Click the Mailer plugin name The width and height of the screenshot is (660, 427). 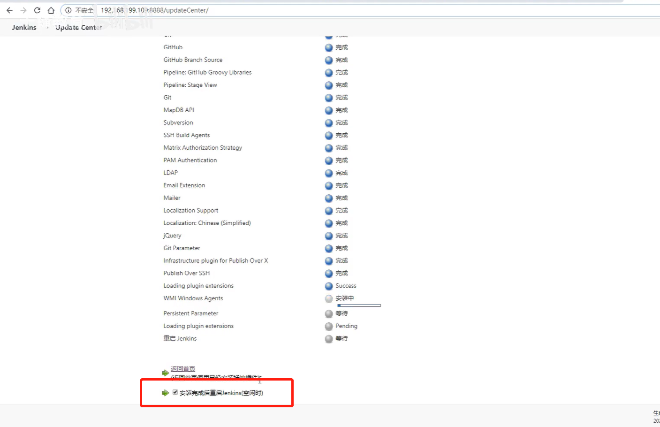[172, 198]
